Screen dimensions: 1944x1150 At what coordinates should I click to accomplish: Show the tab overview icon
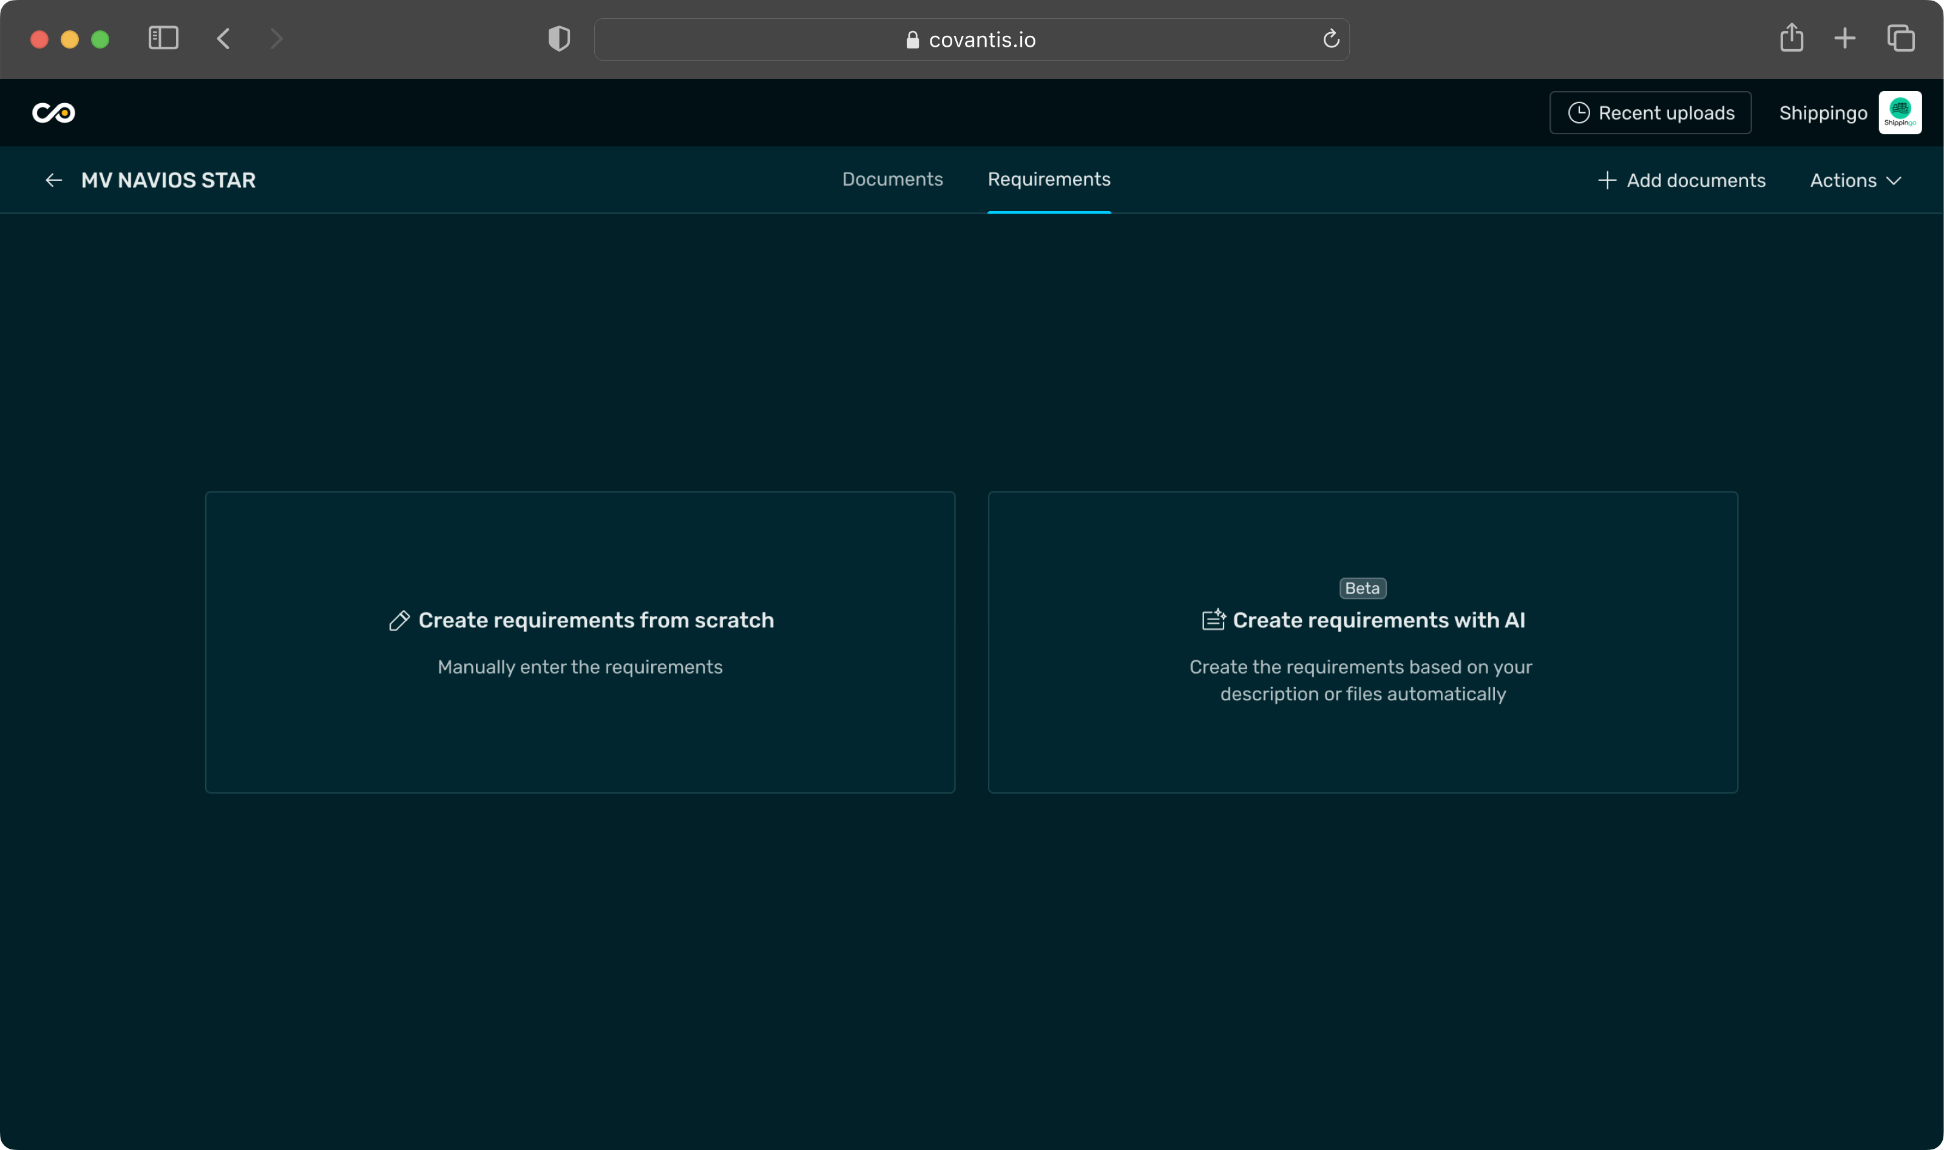1901,39
